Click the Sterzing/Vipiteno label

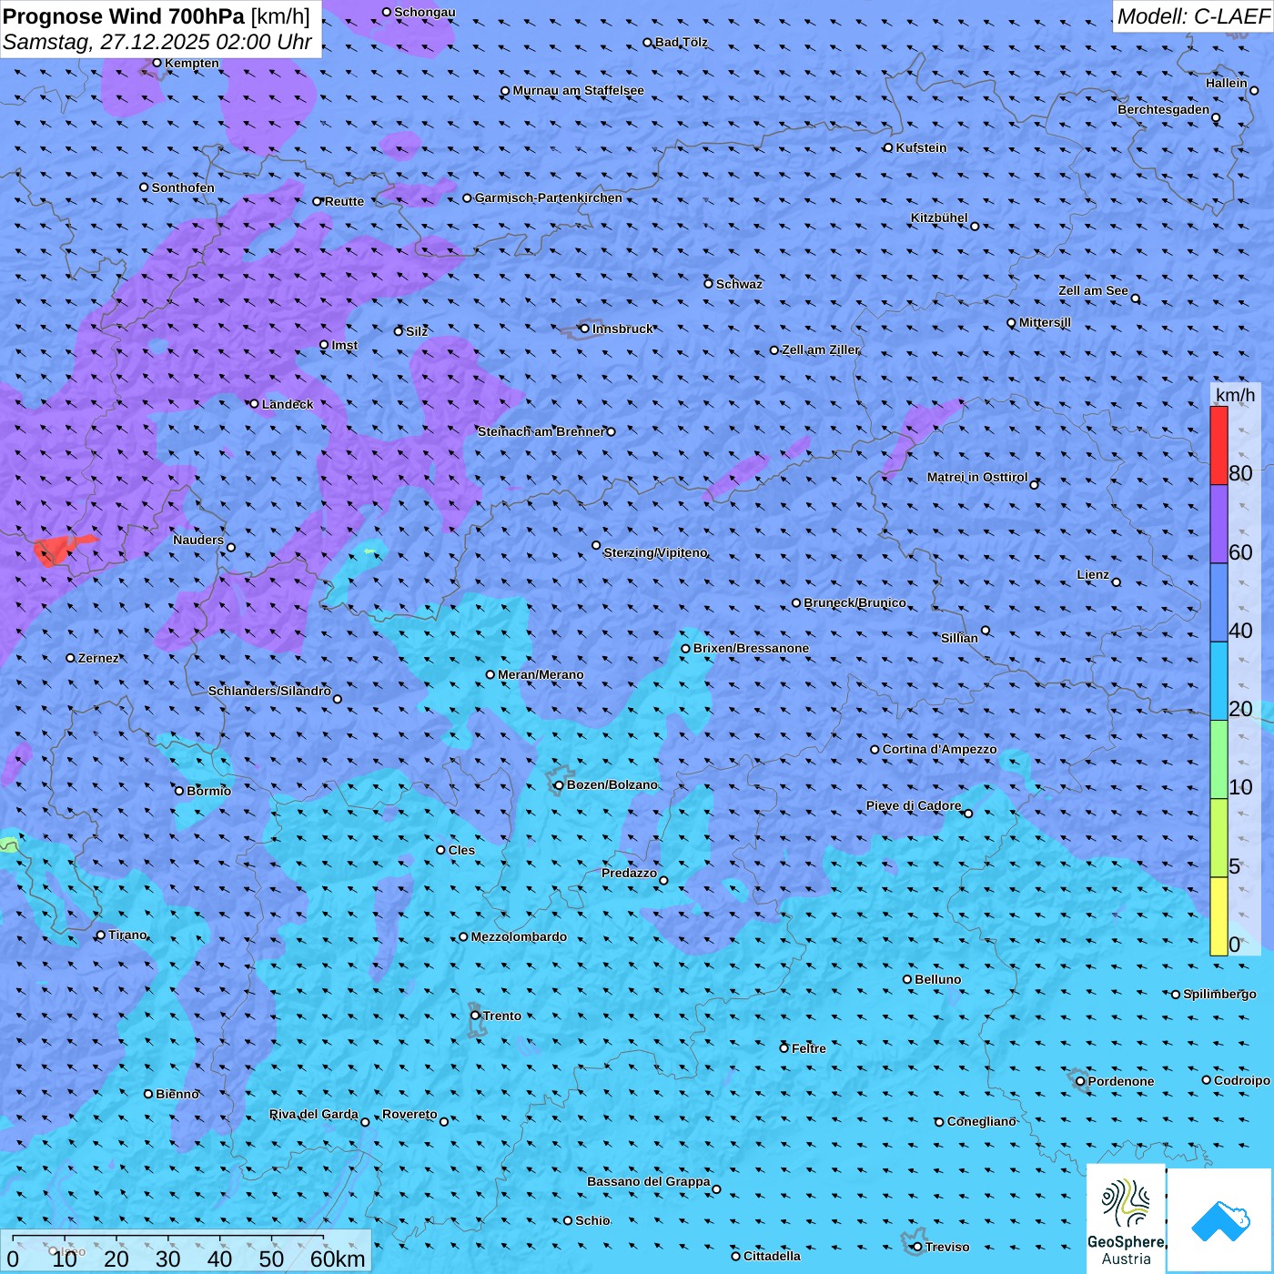[x=655, y=552]
